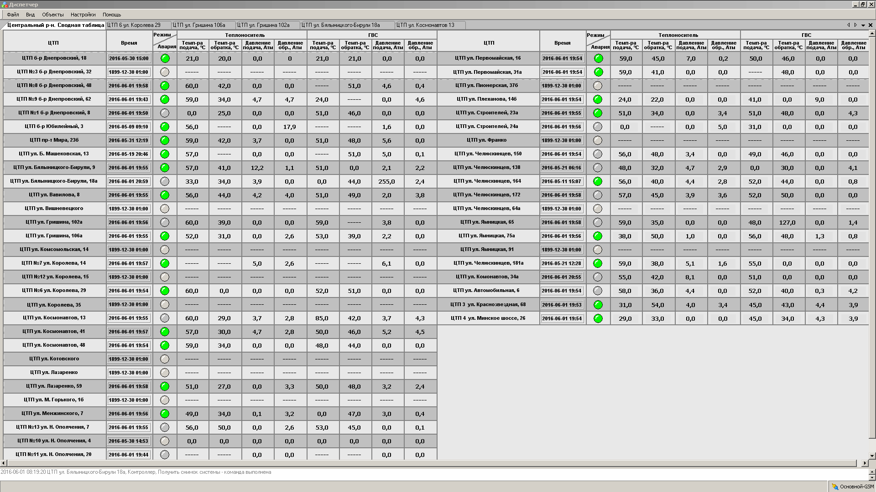Click green indicator for ЦТП 4 ул. Минское шоссе, 26
This screenshot has width=876, height=492.
click(x=598, y=318)
